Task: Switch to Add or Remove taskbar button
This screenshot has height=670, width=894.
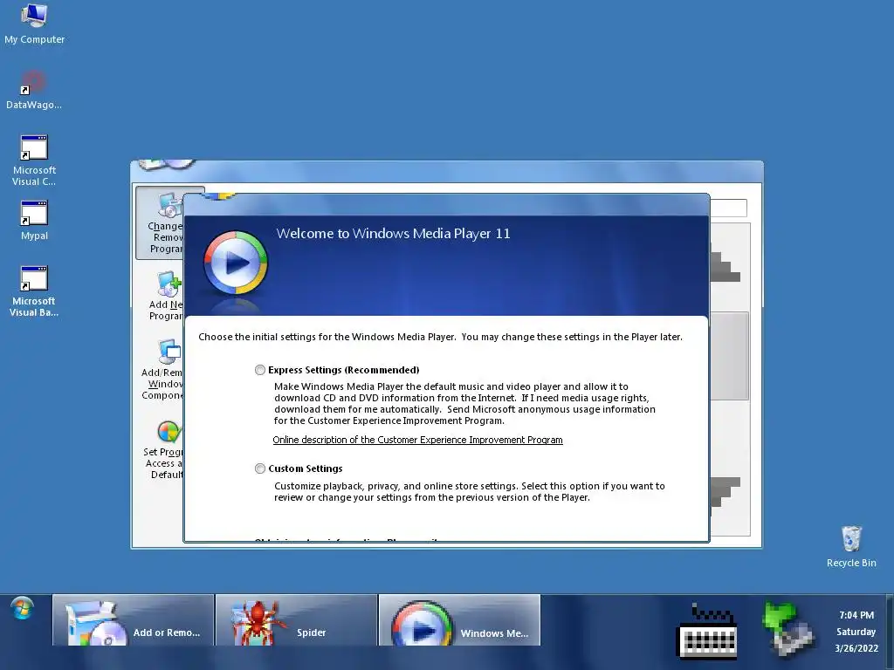Action: tap(134, 620)
